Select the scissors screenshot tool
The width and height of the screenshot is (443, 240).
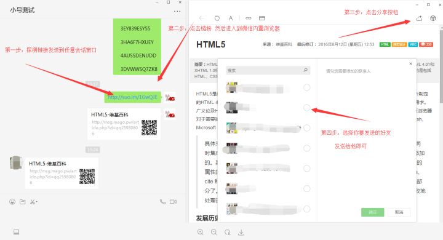(33, 202)
